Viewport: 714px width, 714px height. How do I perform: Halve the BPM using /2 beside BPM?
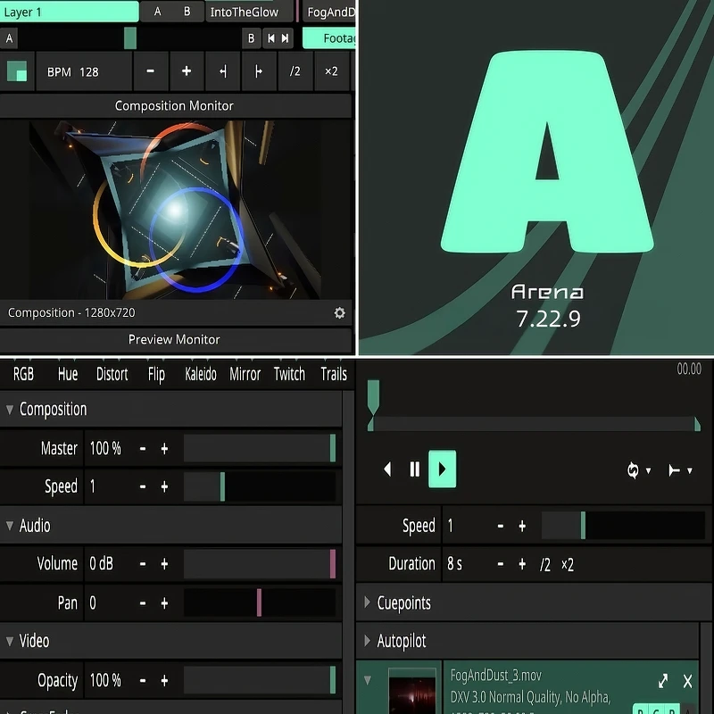pyautogui.click(x=295, y=71)
